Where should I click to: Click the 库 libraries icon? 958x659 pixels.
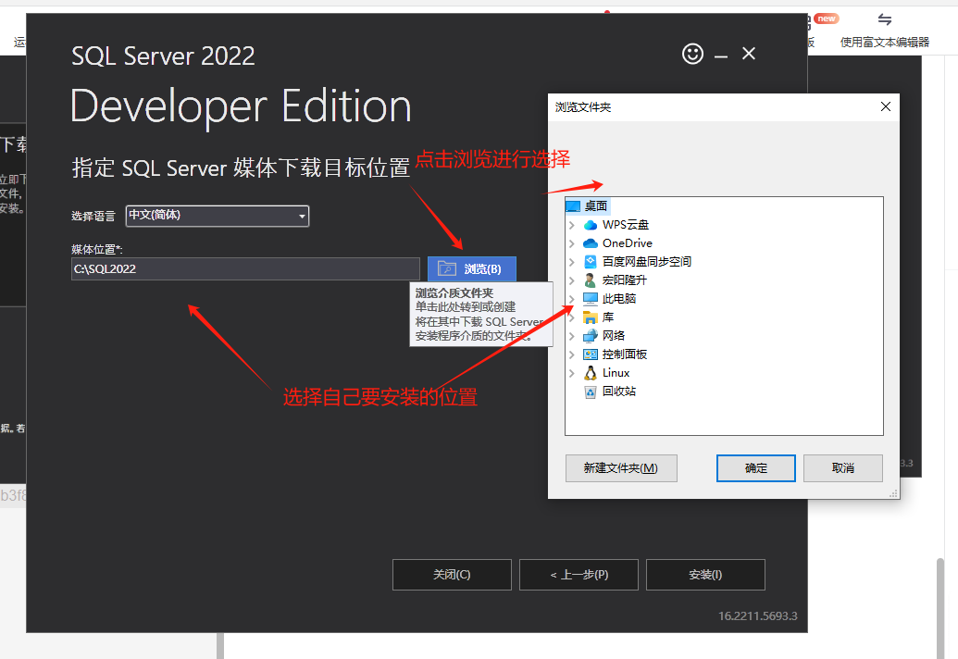click(591, 317)
